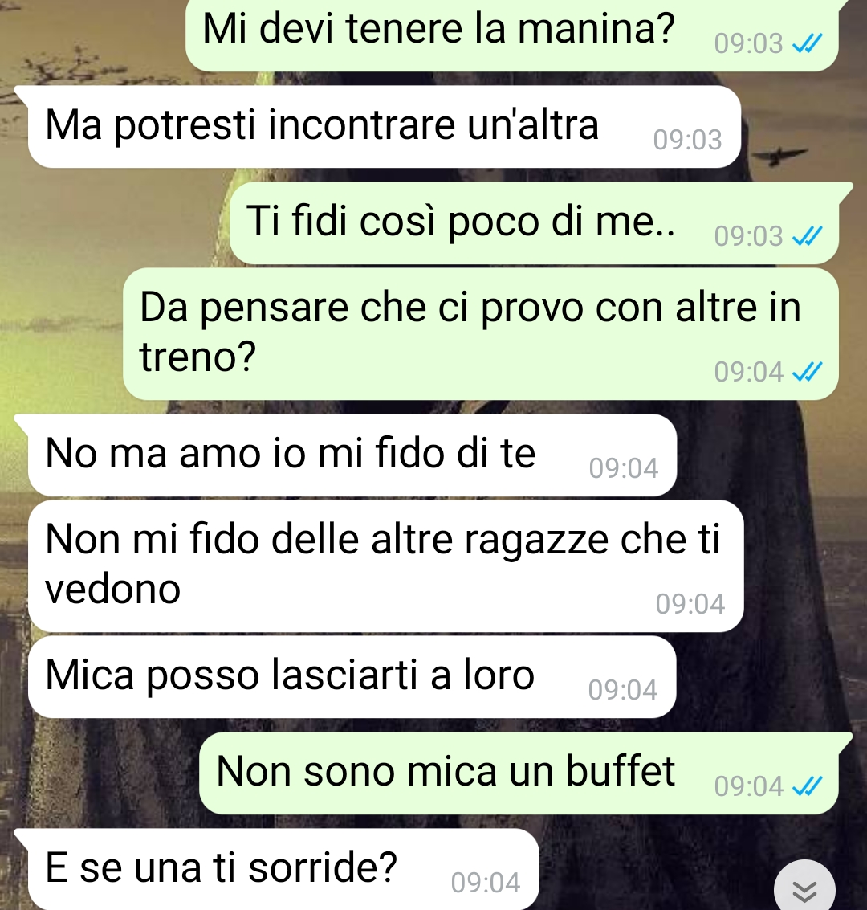
Task: Tap the sent message 'Non sono mica un buffet'
Action: [519, 773]
